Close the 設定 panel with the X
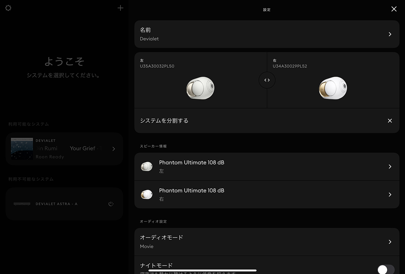The height and width of the screenshot is (274, 405). click(x=394, y=9)
